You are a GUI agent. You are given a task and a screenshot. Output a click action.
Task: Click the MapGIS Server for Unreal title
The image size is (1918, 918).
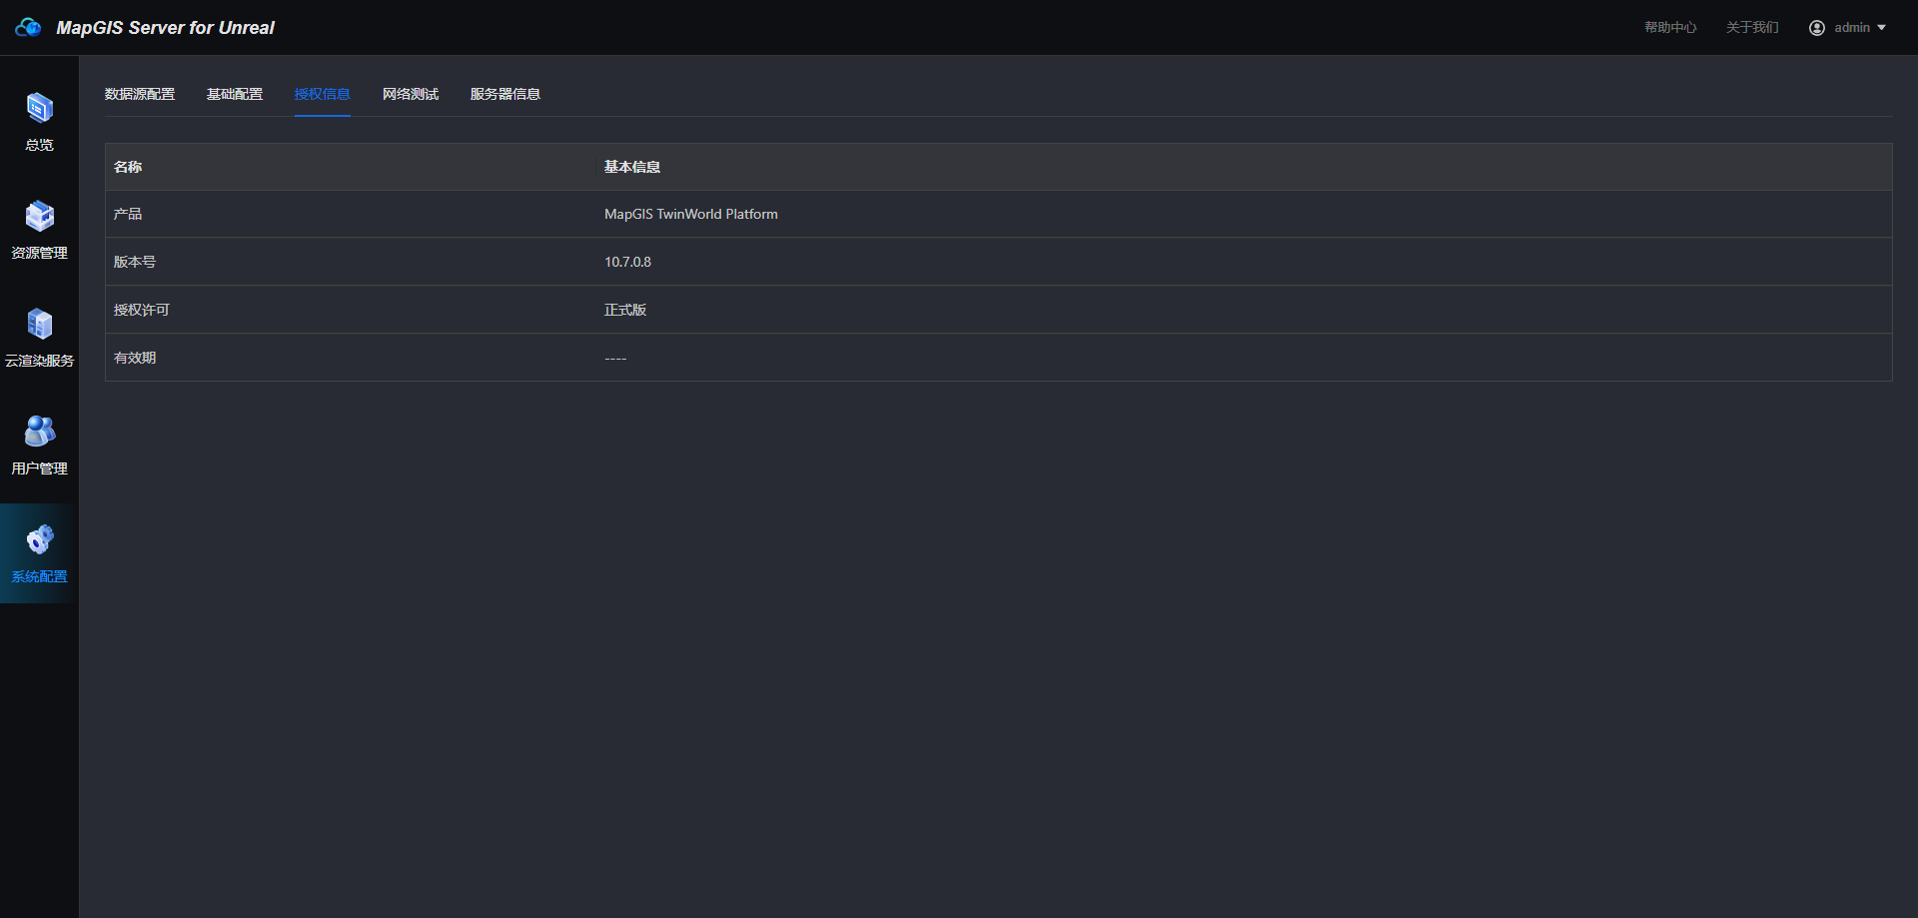point(165,28)
